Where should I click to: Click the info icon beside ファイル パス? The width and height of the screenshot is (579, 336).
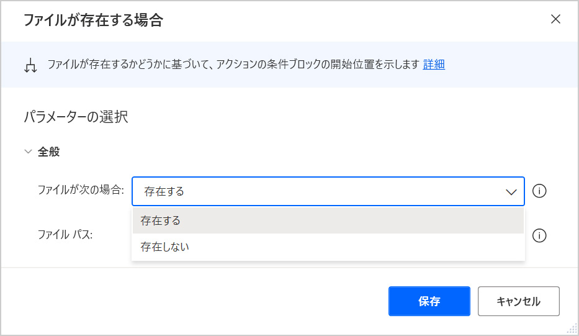click(539, 235)
